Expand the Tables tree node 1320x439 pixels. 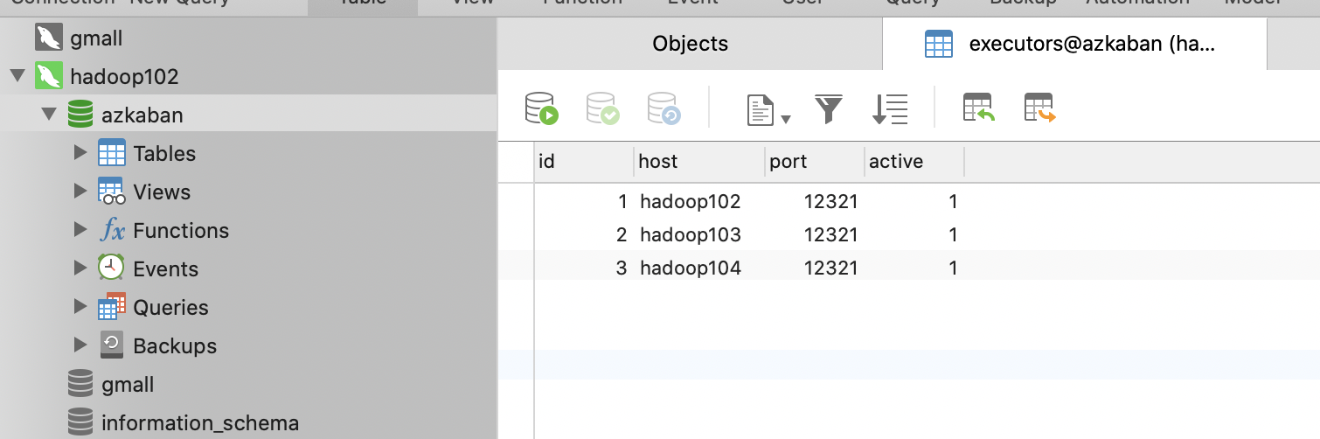pos(81,153)
